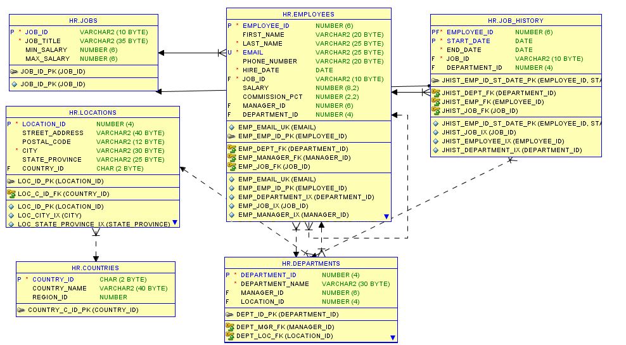This screenshot has width=626, height=345.
Task: Click the diamond index icon beside EMP_JOB_IX
Action: (232, 206)
